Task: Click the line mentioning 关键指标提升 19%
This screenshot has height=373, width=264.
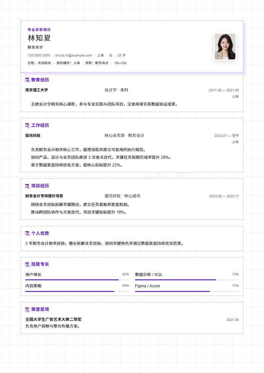Action: click(79, 212)
